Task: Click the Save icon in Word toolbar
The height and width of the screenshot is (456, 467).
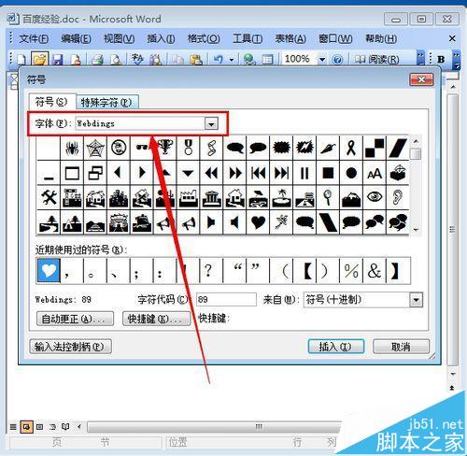Action: coord(58,59)
